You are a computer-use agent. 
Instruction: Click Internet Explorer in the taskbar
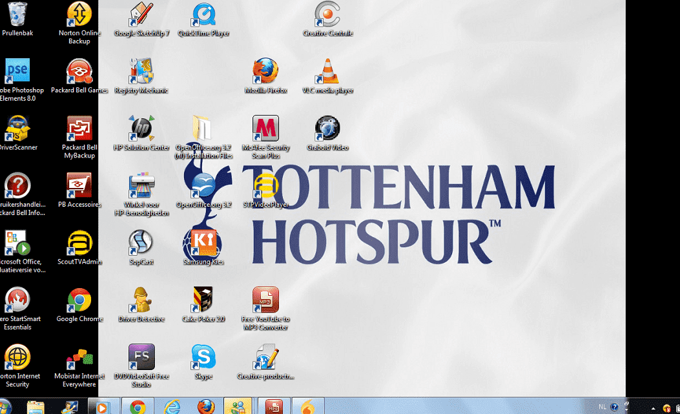pyautogui.click(x=172, y=407)
